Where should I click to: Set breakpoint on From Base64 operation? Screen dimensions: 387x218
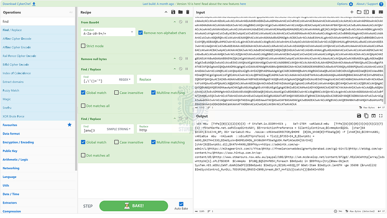[x=187, y=22]
